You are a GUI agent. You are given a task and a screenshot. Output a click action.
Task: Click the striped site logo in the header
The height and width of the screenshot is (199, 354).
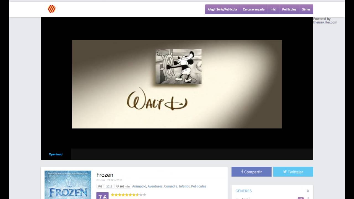click(x=52, y=9)
